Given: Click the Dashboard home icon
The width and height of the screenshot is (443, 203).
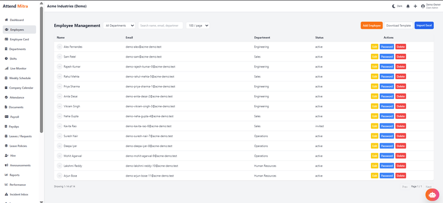Looking at the screenshot, I should (6, 20).
